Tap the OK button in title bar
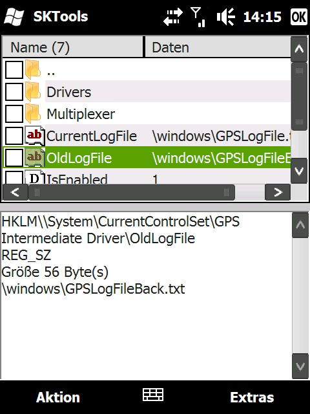310x414 pixels. point(299,17)
